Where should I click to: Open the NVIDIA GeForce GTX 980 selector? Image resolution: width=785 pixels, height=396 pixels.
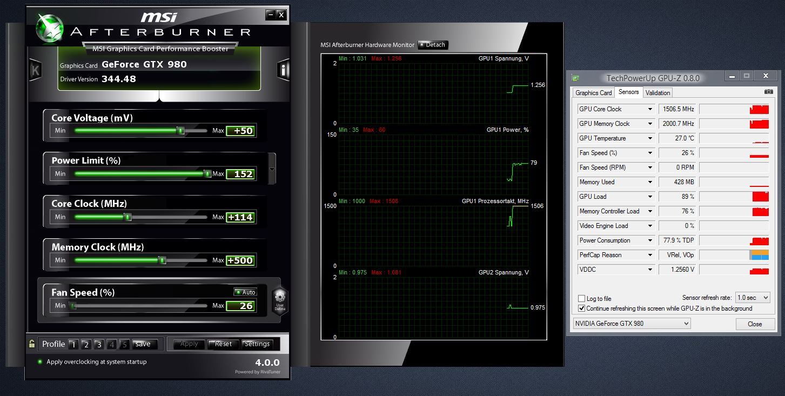click(x=632, y=324)
